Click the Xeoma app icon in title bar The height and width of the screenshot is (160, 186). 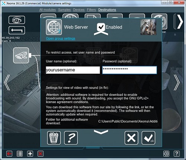(4, 3)
